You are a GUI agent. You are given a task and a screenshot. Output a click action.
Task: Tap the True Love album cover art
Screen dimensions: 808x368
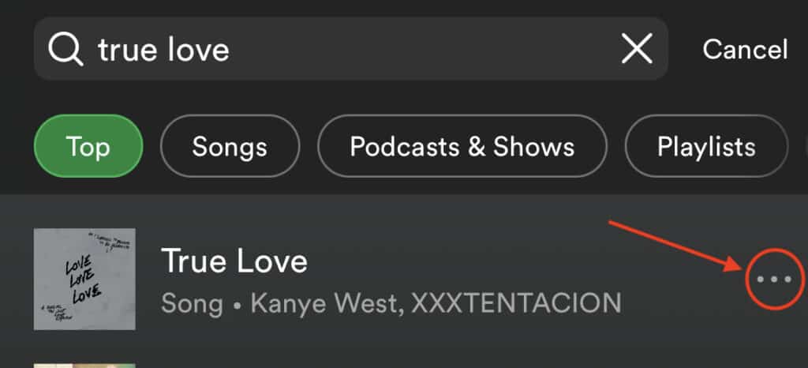pyautogui.click(x=84, y=279)
